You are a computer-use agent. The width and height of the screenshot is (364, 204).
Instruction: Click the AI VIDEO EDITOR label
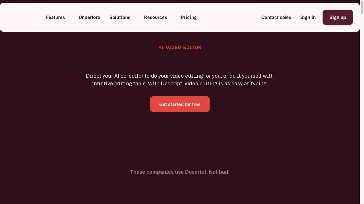coord(180,47)
